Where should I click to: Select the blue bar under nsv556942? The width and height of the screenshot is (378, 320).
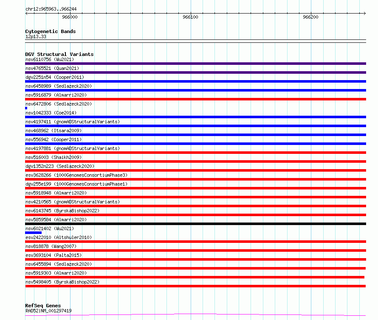coord(195,144)
